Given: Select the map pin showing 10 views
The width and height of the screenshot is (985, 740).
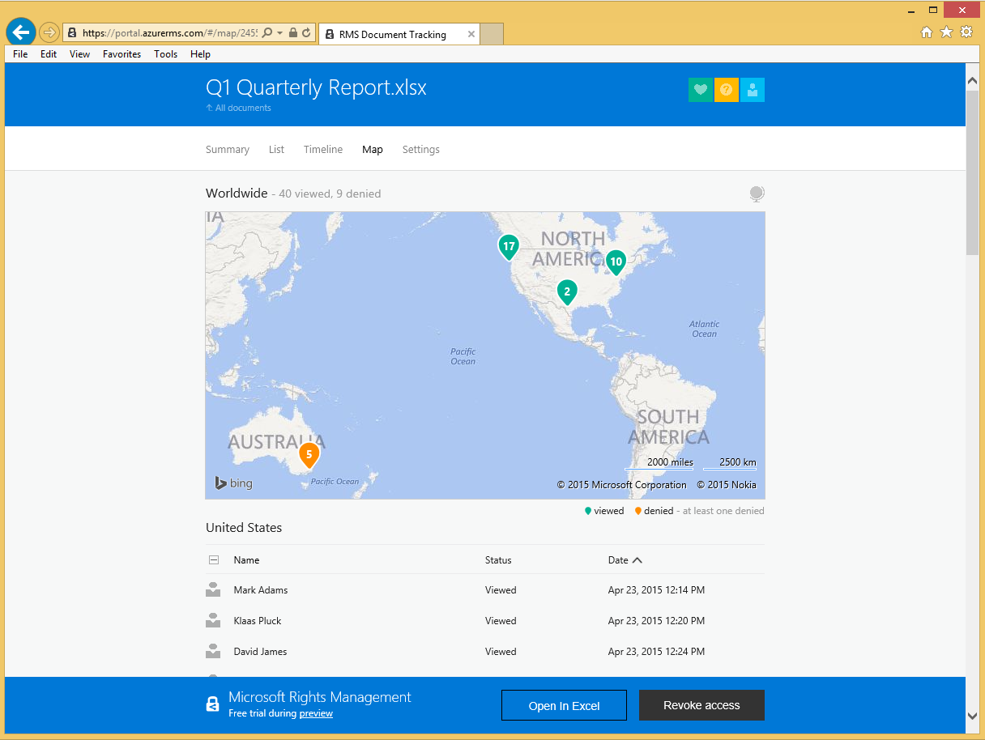Looking at the screenshot, I should 616,262.
